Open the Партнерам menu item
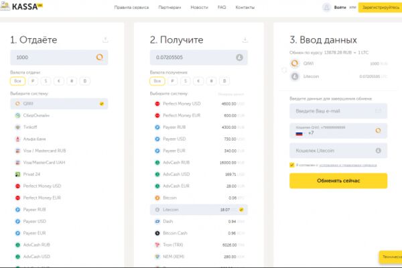This screenshot has height=268, width=402. coord(170,7)
